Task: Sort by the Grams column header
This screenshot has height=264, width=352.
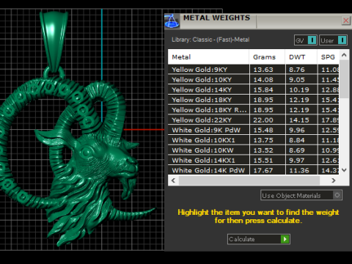Action: 267,57
